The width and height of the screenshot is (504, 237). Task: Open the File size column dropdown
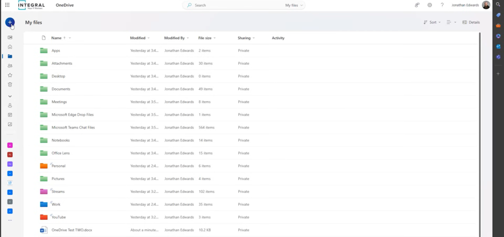215,38
